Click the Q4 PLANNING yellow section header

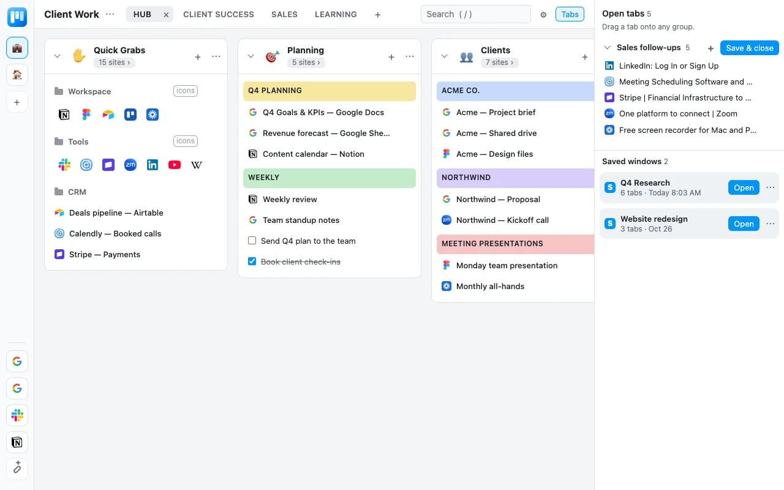(x=330, y=91)
